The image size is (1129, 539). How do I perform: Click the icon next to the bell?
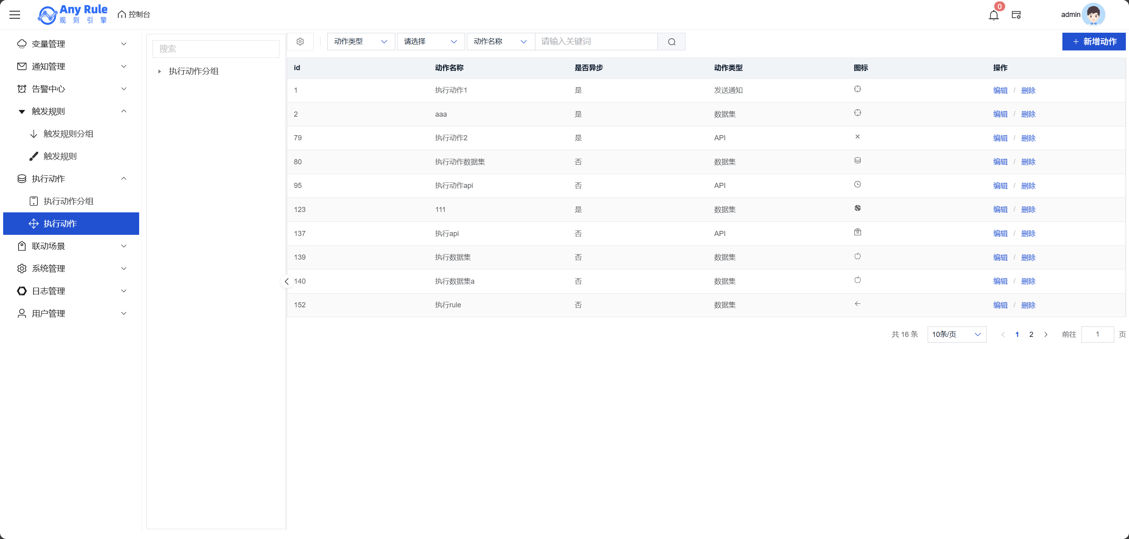(x=1016, y=15)
